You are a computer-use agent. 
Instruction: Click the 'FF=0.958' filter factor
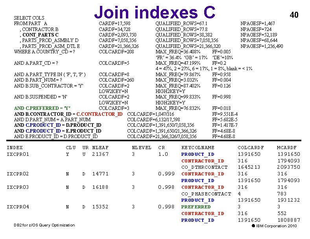coord(221,75)
